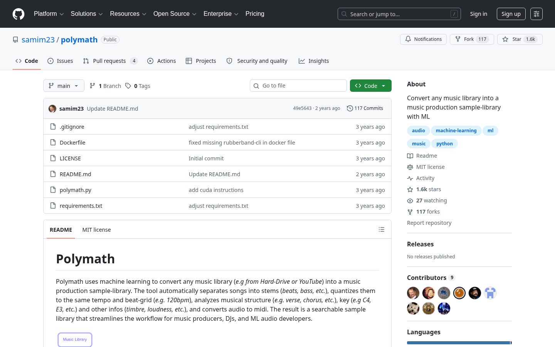Expand the Enterprise menu
Image resolution: width=555 pixels, height=347 pixels.
coord(221,14)
